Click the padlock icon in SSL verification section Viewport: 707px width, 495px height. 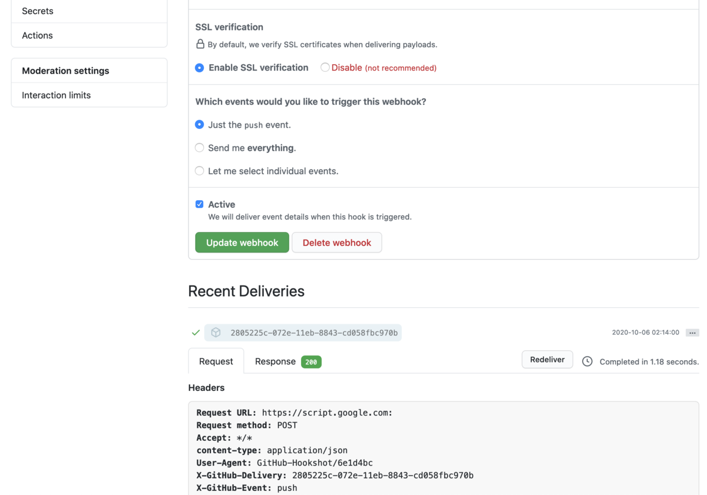pos(200,44)
